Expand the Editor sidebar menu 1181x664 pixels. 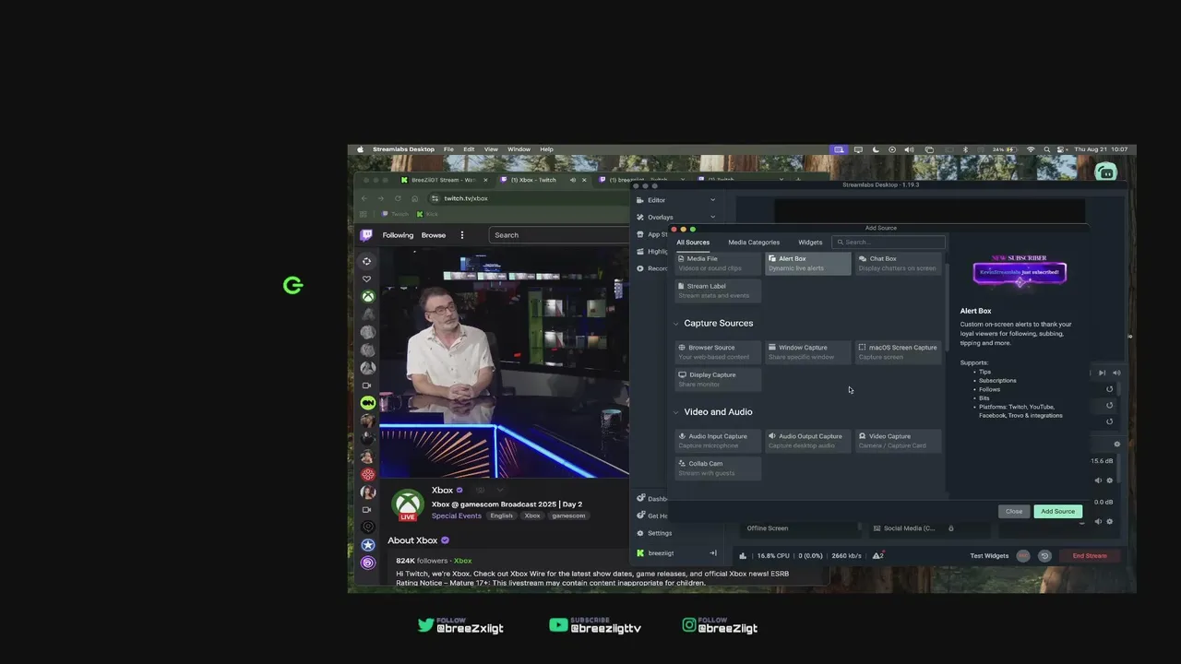pos(712,200)
